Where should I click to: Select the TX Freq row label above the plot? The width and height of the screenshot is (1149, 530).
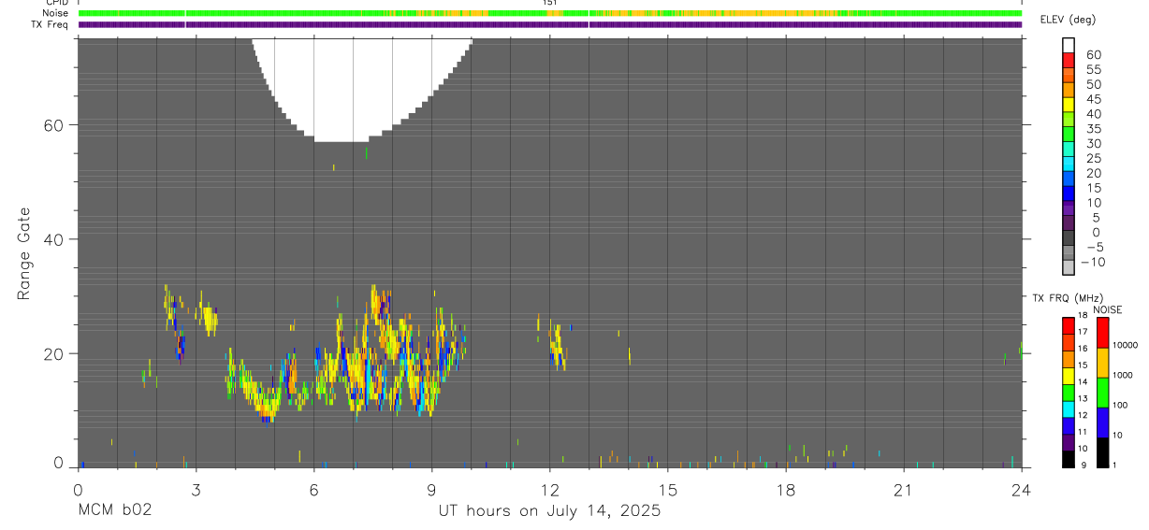pyautogui.click(x=51, y=24)
